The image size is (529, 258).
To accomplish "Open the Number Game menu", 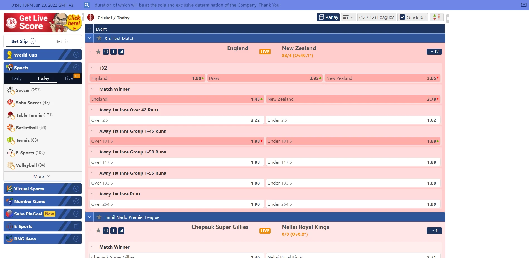I will point(43,201).
